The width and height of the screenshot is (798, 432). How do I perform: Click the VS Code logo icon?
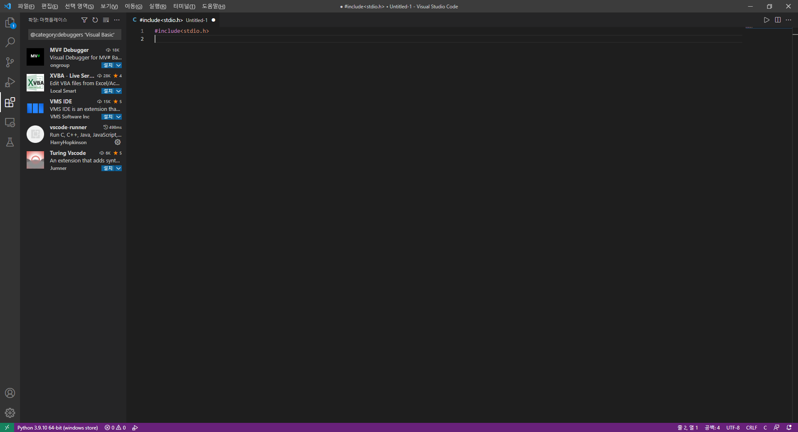[7, 6]
